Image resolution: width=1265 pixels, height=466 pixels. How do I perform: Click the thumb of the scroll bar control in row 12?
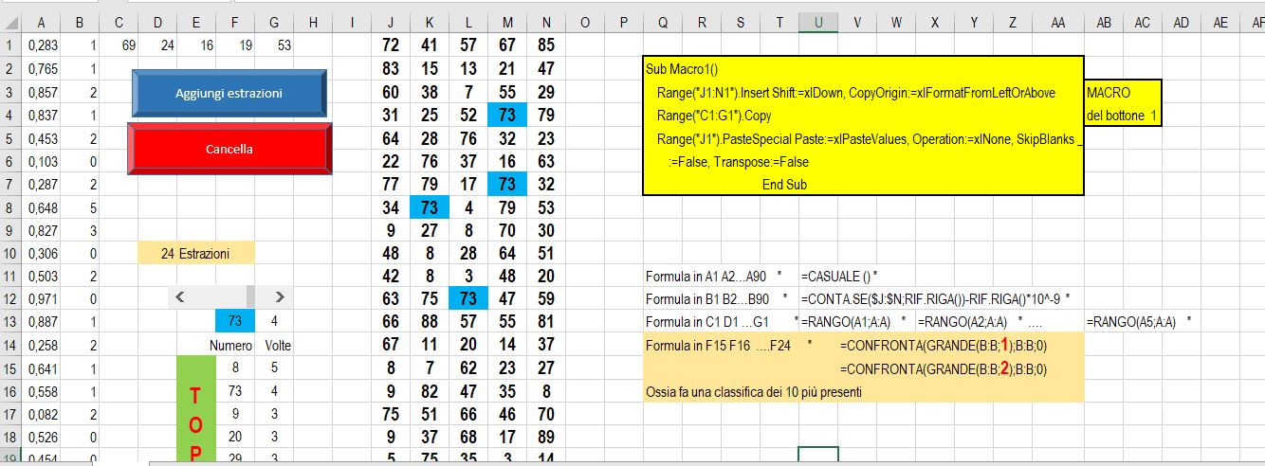[x=251, y=296]
